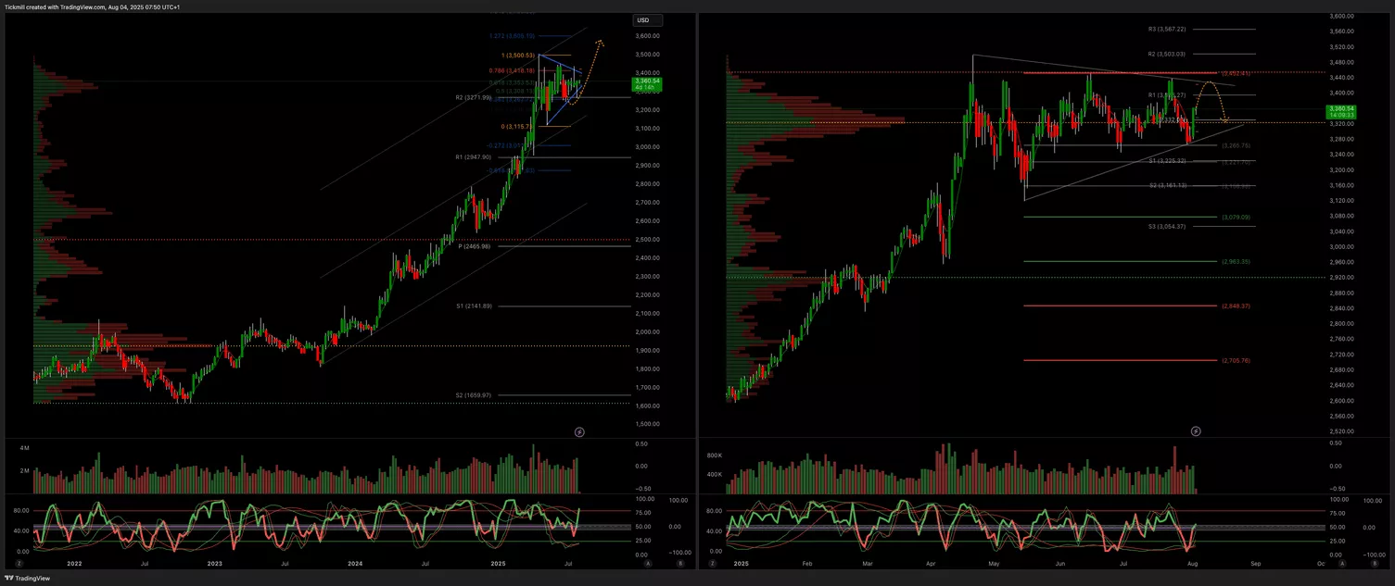Click the Z timezone icon on left chart

point(19,563)
